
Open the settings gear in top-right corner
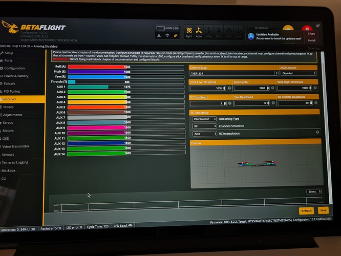[318, 26]
